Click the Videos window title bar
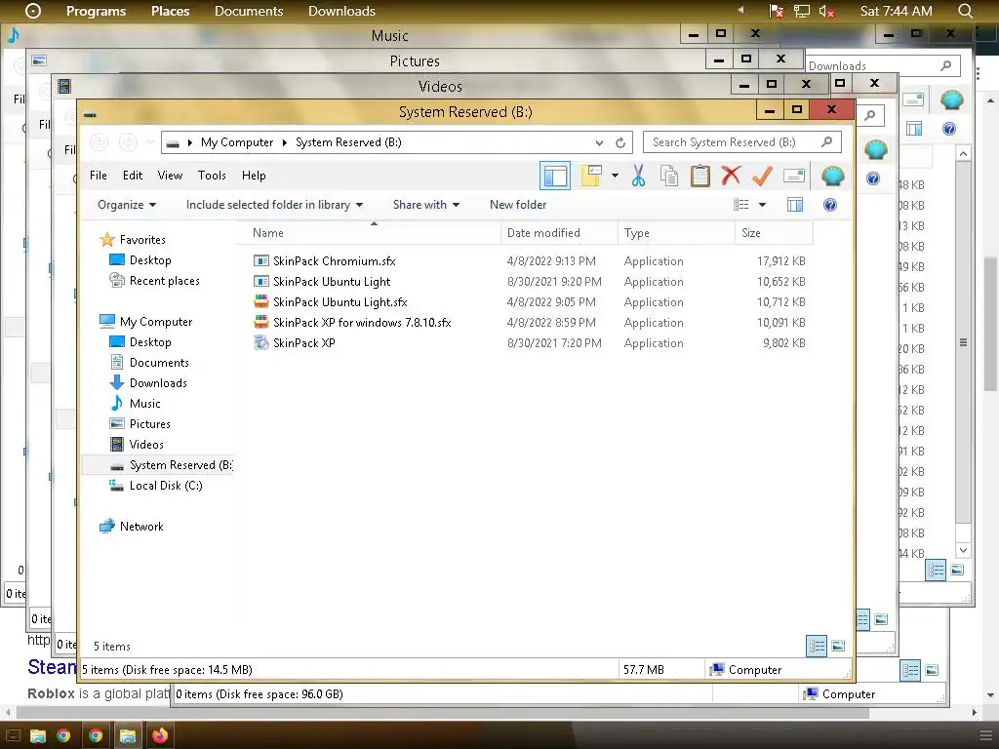This screenshot has height=749, width=999. (x=440, y=86)
